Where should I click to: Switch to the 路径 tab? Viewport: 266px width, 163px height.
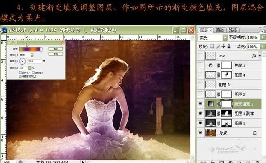click(233, 30)
